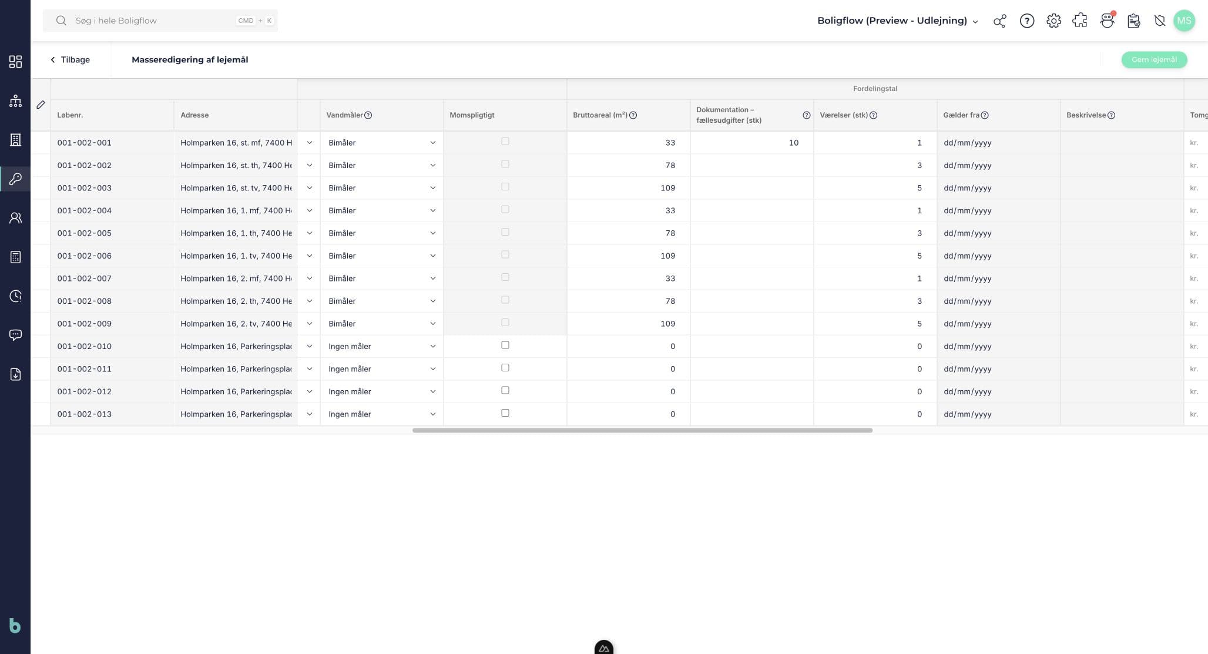Open the help question mark icon
Image resolution: width=1208 pixels, height=654 pixels.
pyautogui.click(x=1026, y=21)
